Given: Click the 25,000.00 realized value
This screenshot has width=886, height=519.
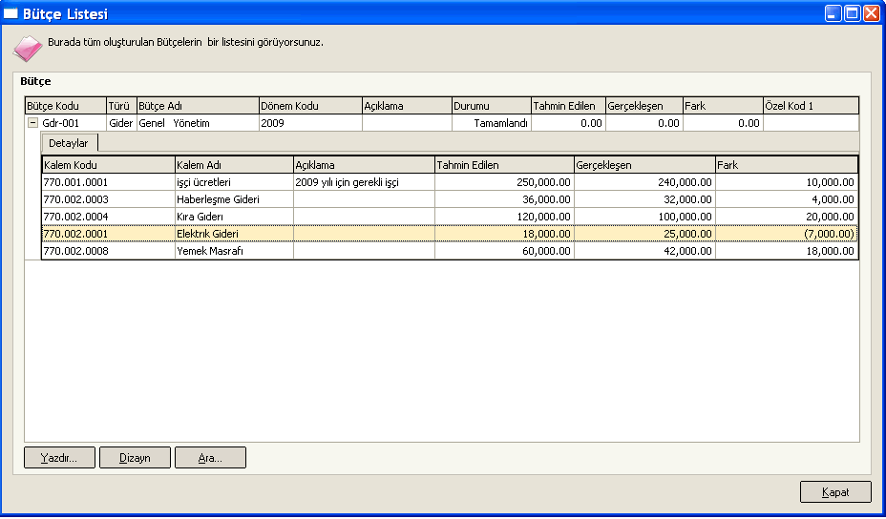Looking at the screenshot, I should coord(644,233).
